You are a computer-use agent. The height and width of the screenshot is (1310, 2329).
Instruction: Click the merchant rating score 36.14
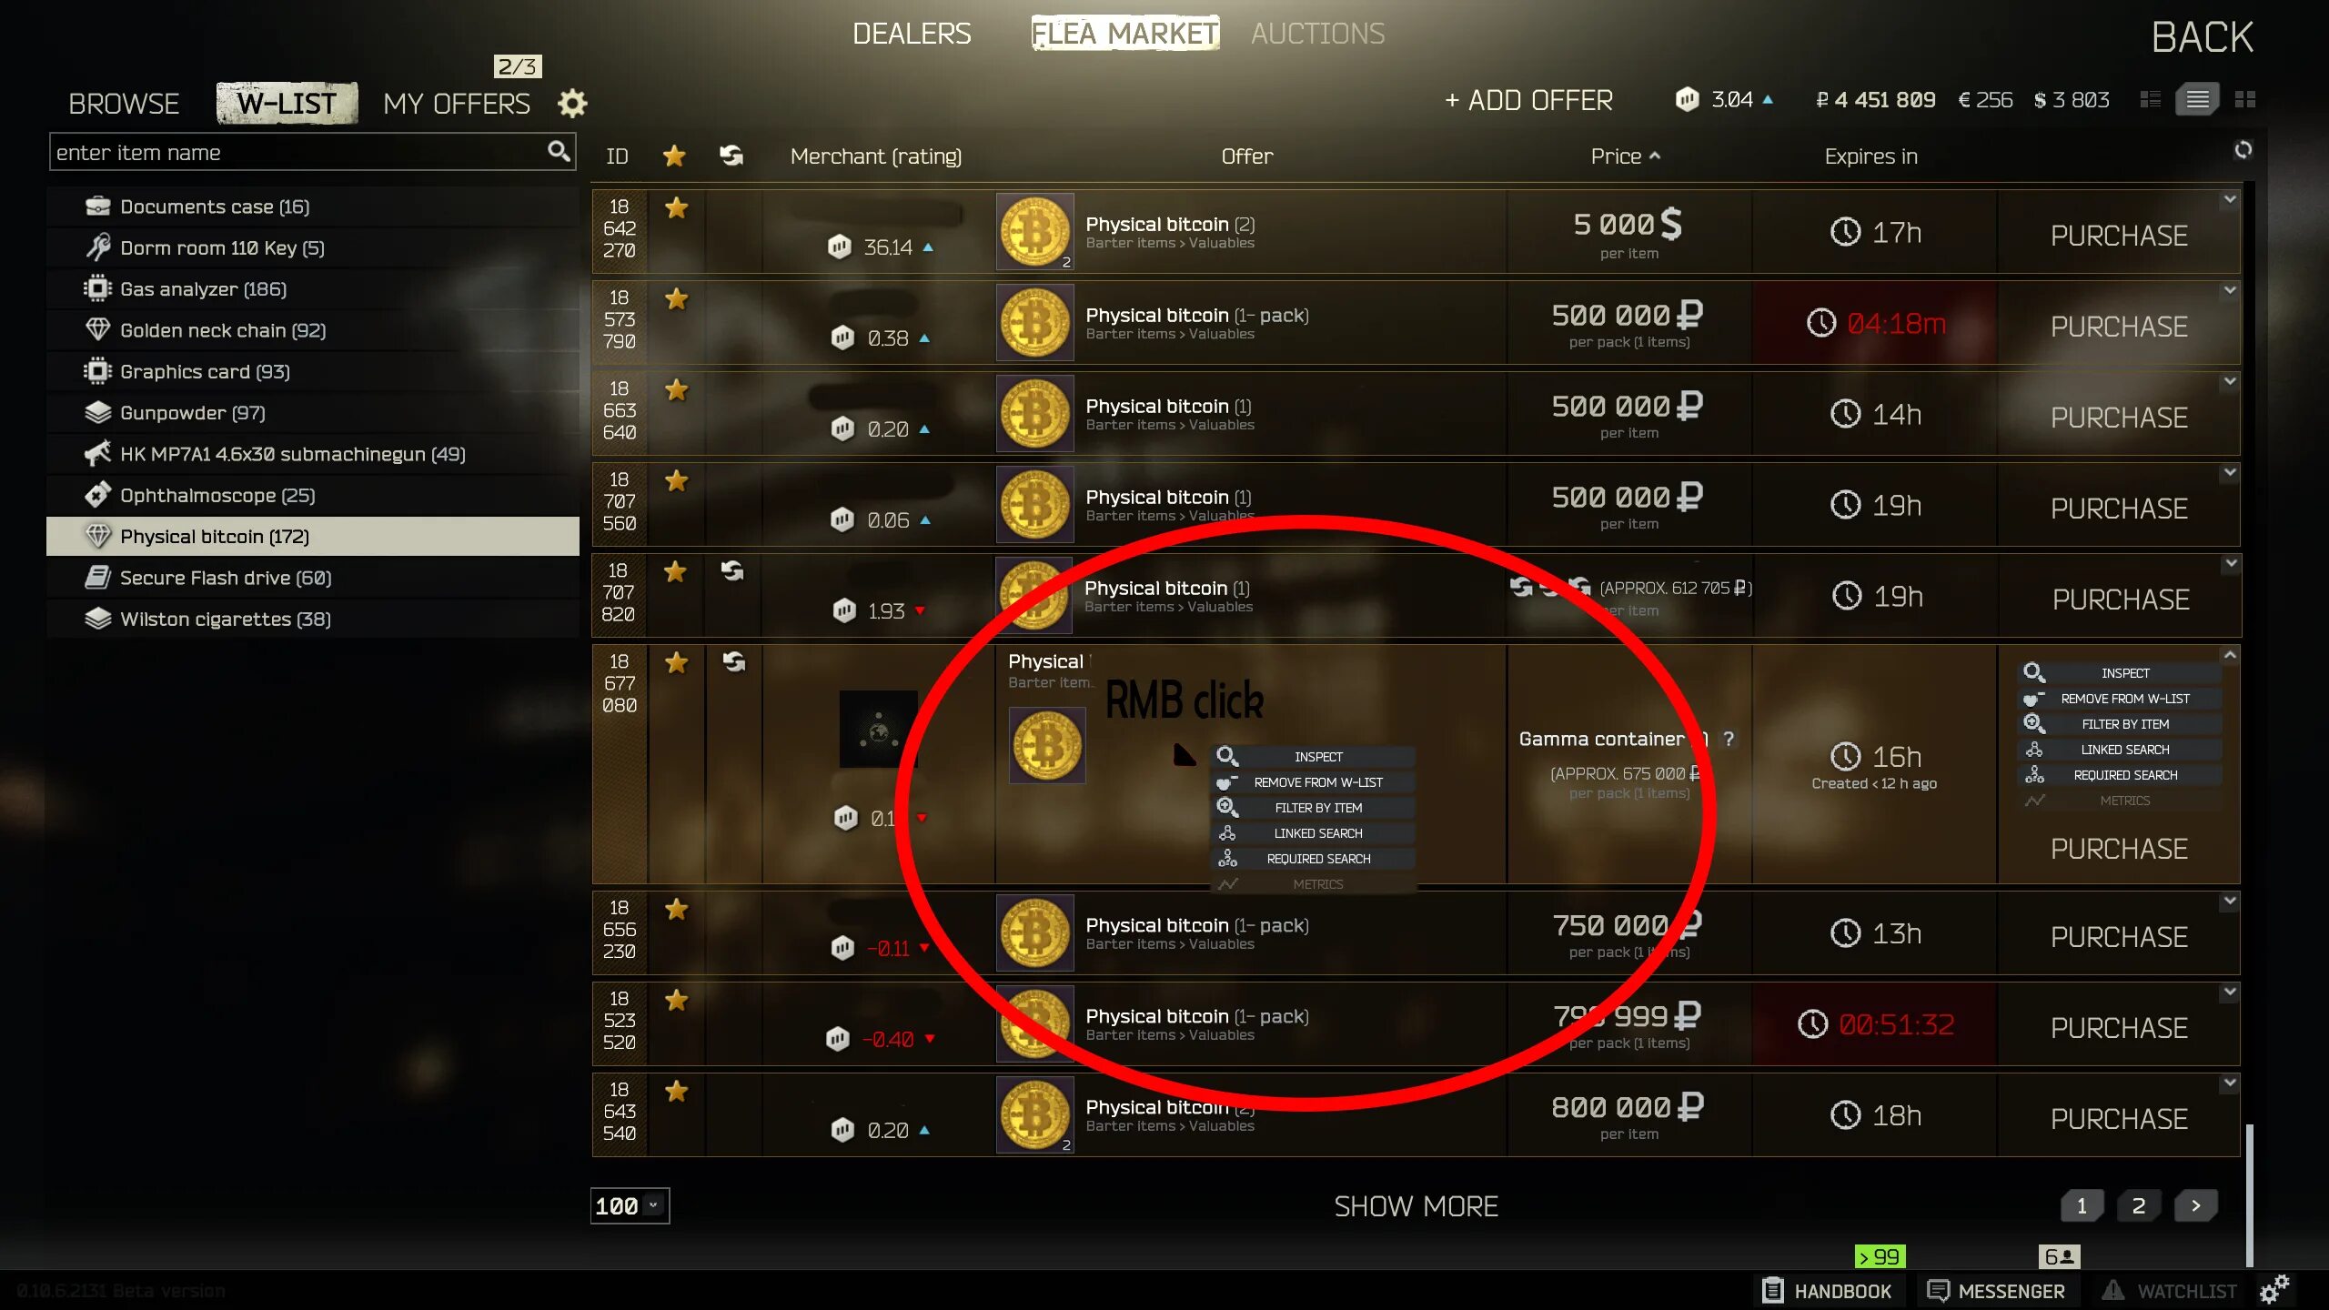point(886,247)
